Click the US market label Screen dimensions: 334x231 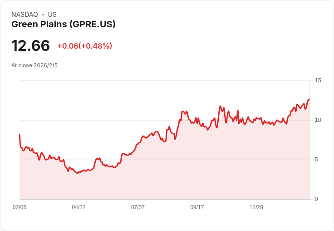click(x=52, y=15)
